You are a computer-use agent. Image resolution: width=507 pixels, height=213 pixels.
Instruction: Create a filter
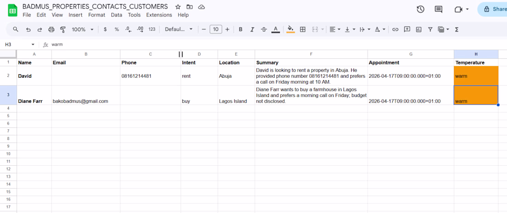click(x=430, y=29)
